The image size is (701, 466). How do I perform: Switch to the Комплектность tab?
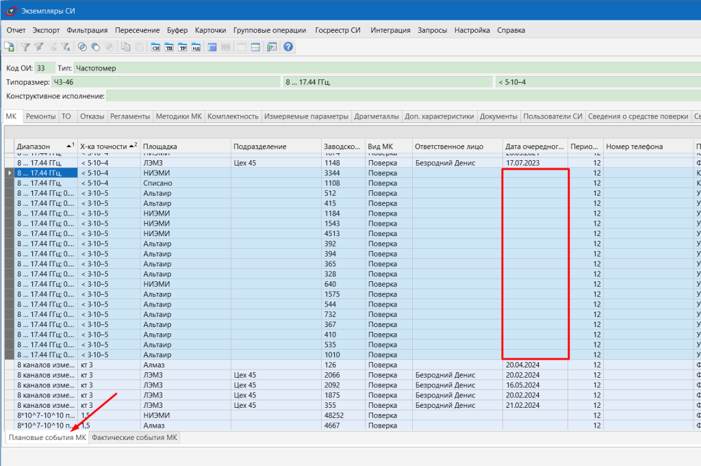tap(233, 116)
